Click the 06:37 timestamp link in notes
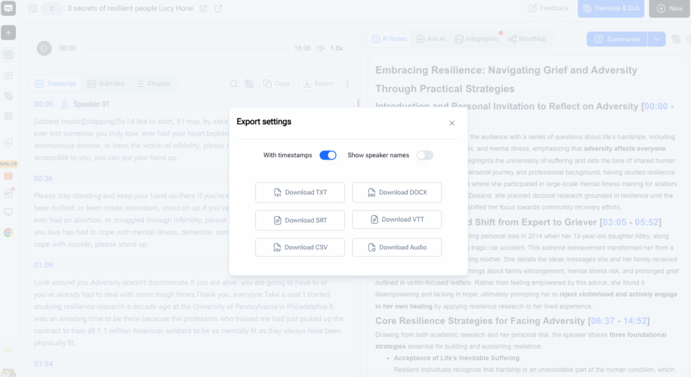The height and width of the screenshot is (377, 691). (603, 321)
